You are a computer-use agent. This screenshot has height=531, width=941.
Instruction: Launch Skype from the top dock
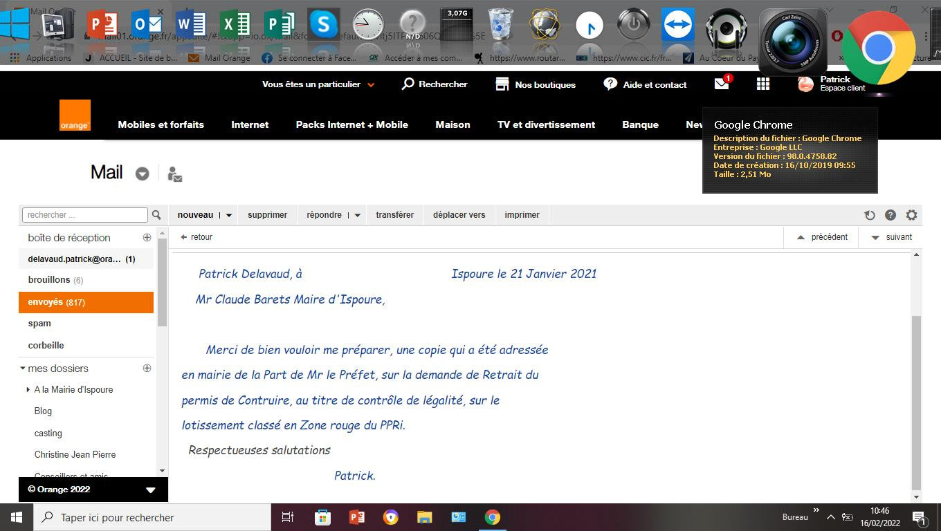324,25
